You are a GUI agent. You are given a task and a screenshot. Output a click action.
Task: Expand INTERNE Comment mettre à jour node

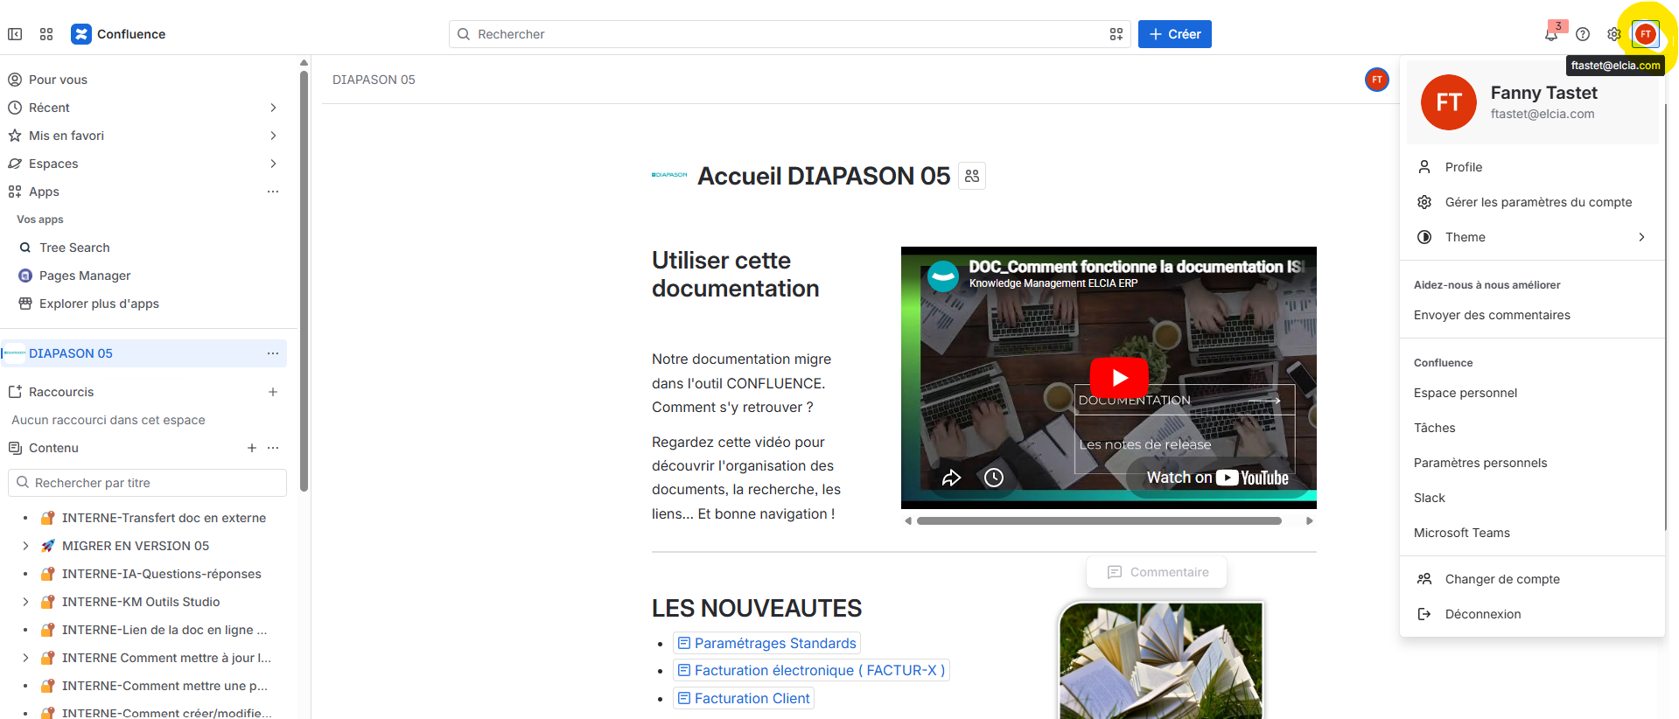click(x=25, y=658)
